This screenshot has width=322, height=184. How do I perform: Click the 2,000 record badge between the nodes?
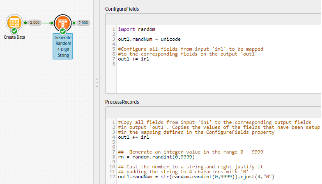coord(34,23)
